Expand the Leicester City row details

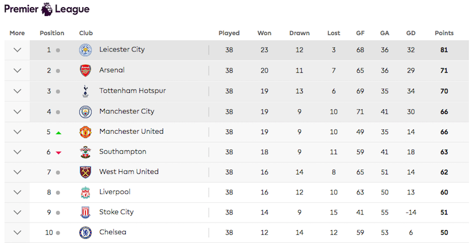(17, 50)
